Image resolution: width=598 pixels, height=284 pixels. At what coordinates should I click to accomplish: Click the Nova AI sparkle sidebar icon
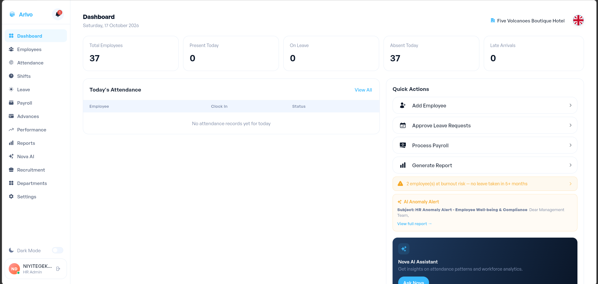point(11,156)
